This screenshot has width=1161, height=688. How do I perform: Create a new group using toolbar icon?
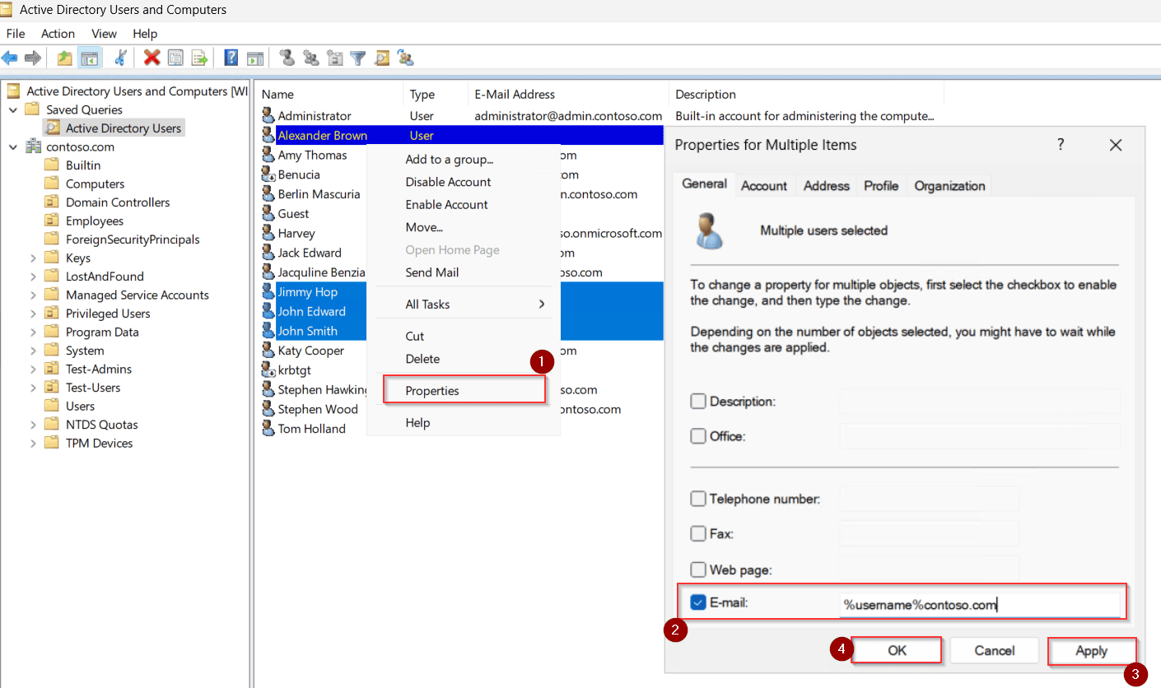[310, 58]
